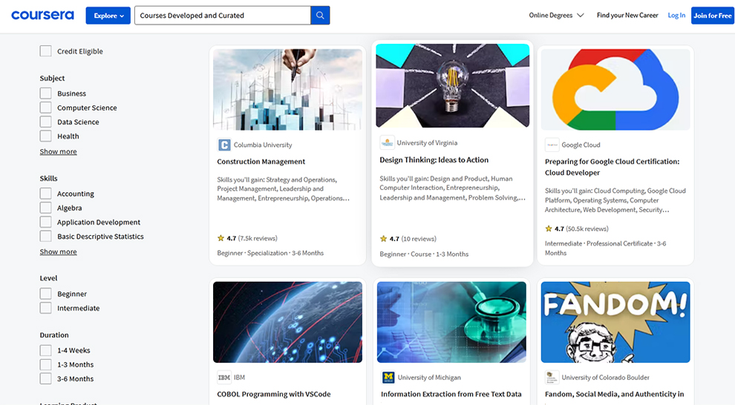This screenshot has height=405, width=735.
Task: Check Basic Descriptive Statistics filter
Action: (45, 237)
